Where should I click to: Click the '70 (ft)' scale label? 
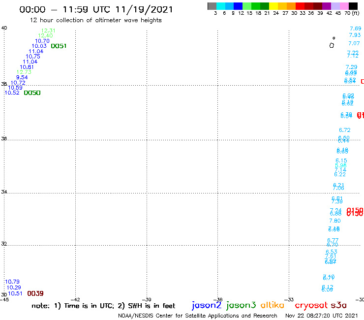[352, 13]
